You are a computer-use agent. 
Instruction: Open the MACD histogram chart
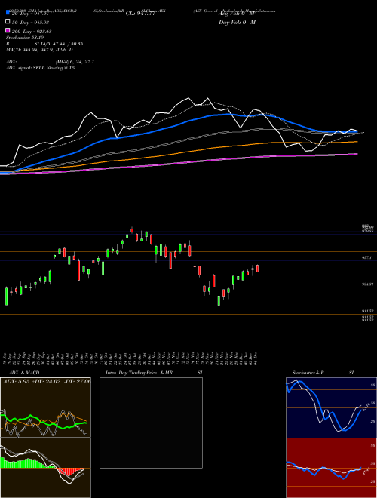pos(45,468)
